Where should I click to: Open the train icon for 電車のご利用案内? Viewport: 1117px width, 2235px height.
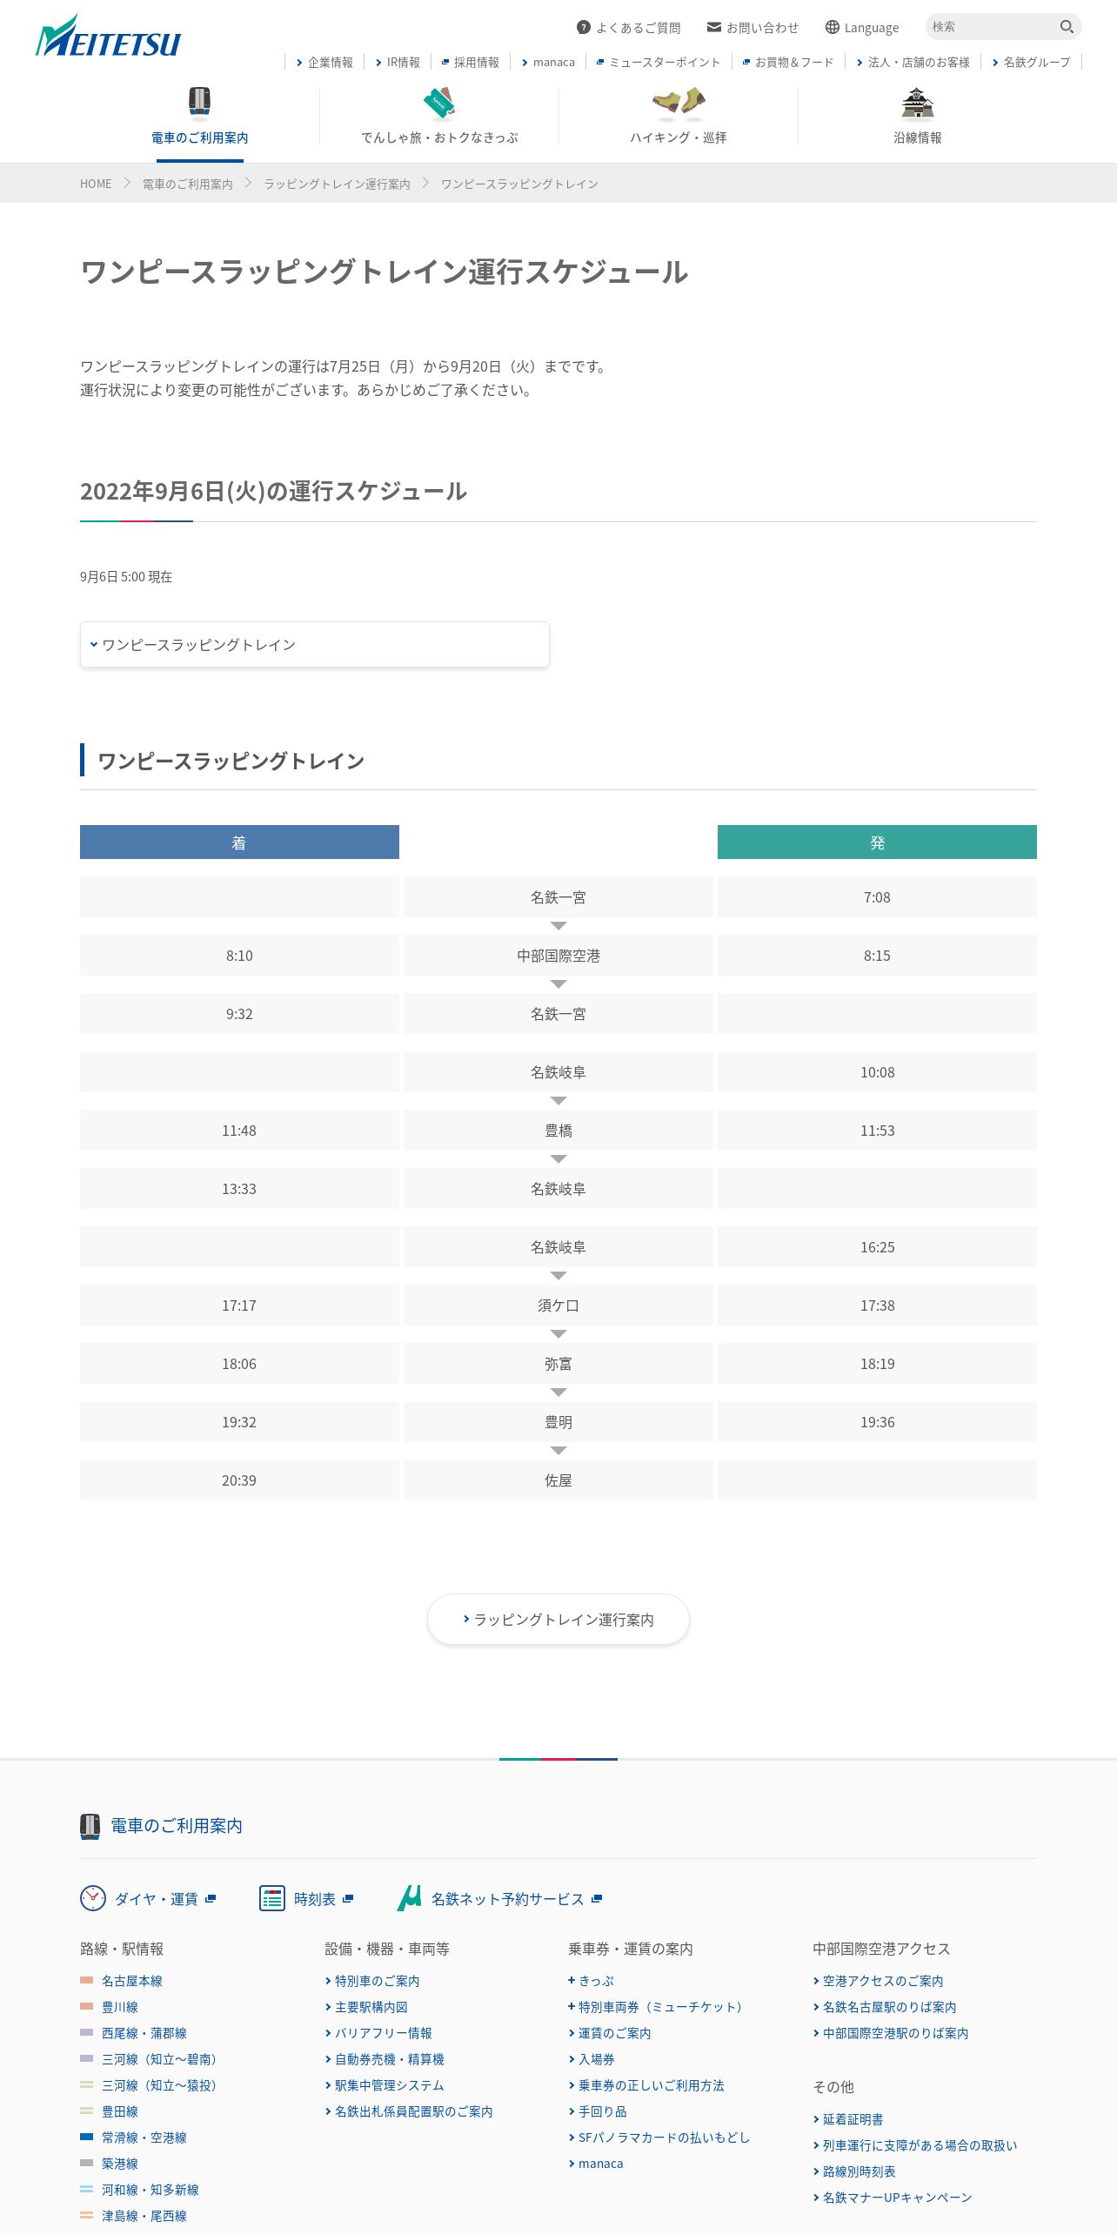pos(200,101)
